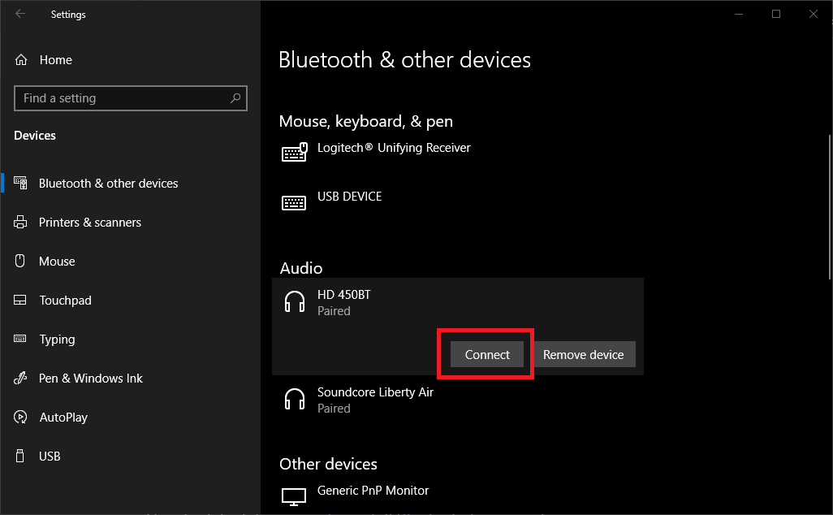Screen dimensions: 833x515
Task: Open Mouse settings
Action: pyautogui.click(x=57, y=261)
